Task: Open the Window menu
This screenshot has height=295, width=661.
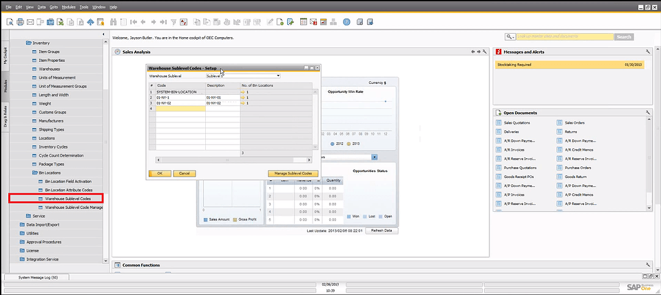Action: (x=98, y=7)
